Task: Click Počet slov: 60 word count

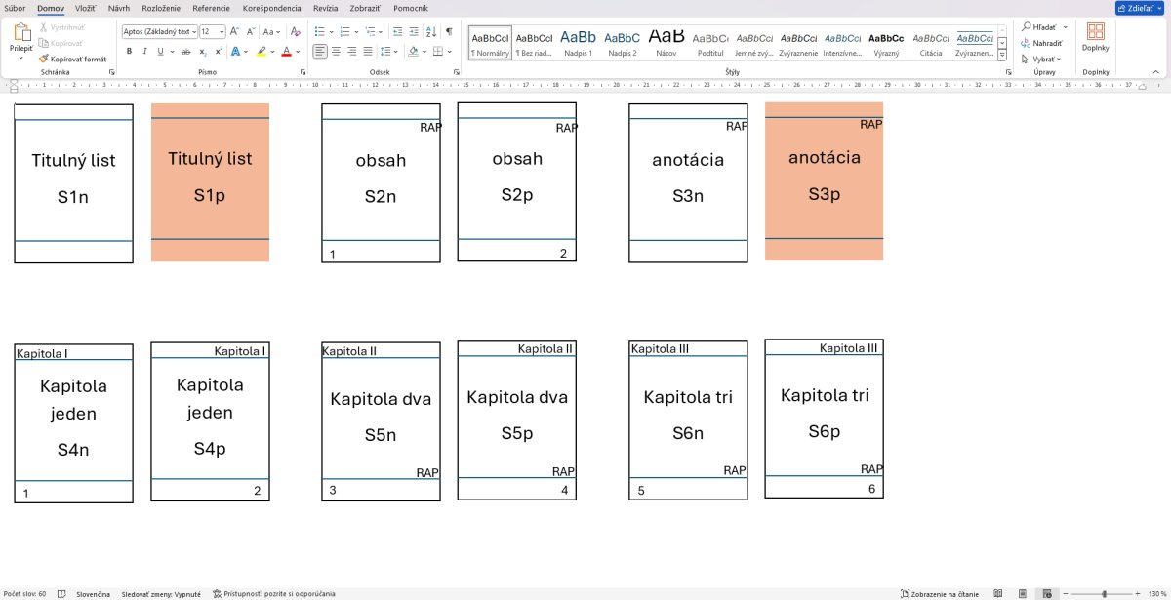Action: (24, 593)
